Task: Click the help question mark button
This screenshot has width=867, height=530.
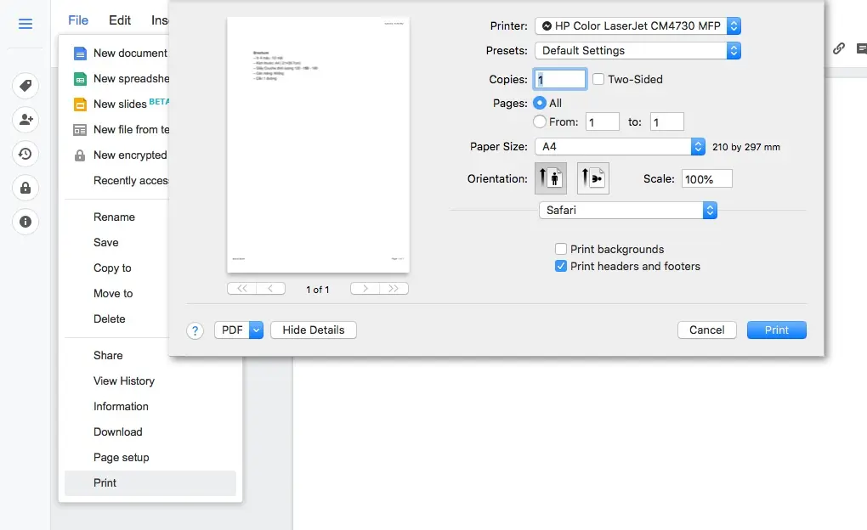Action: pyautogui.click(x=195, y=331)
